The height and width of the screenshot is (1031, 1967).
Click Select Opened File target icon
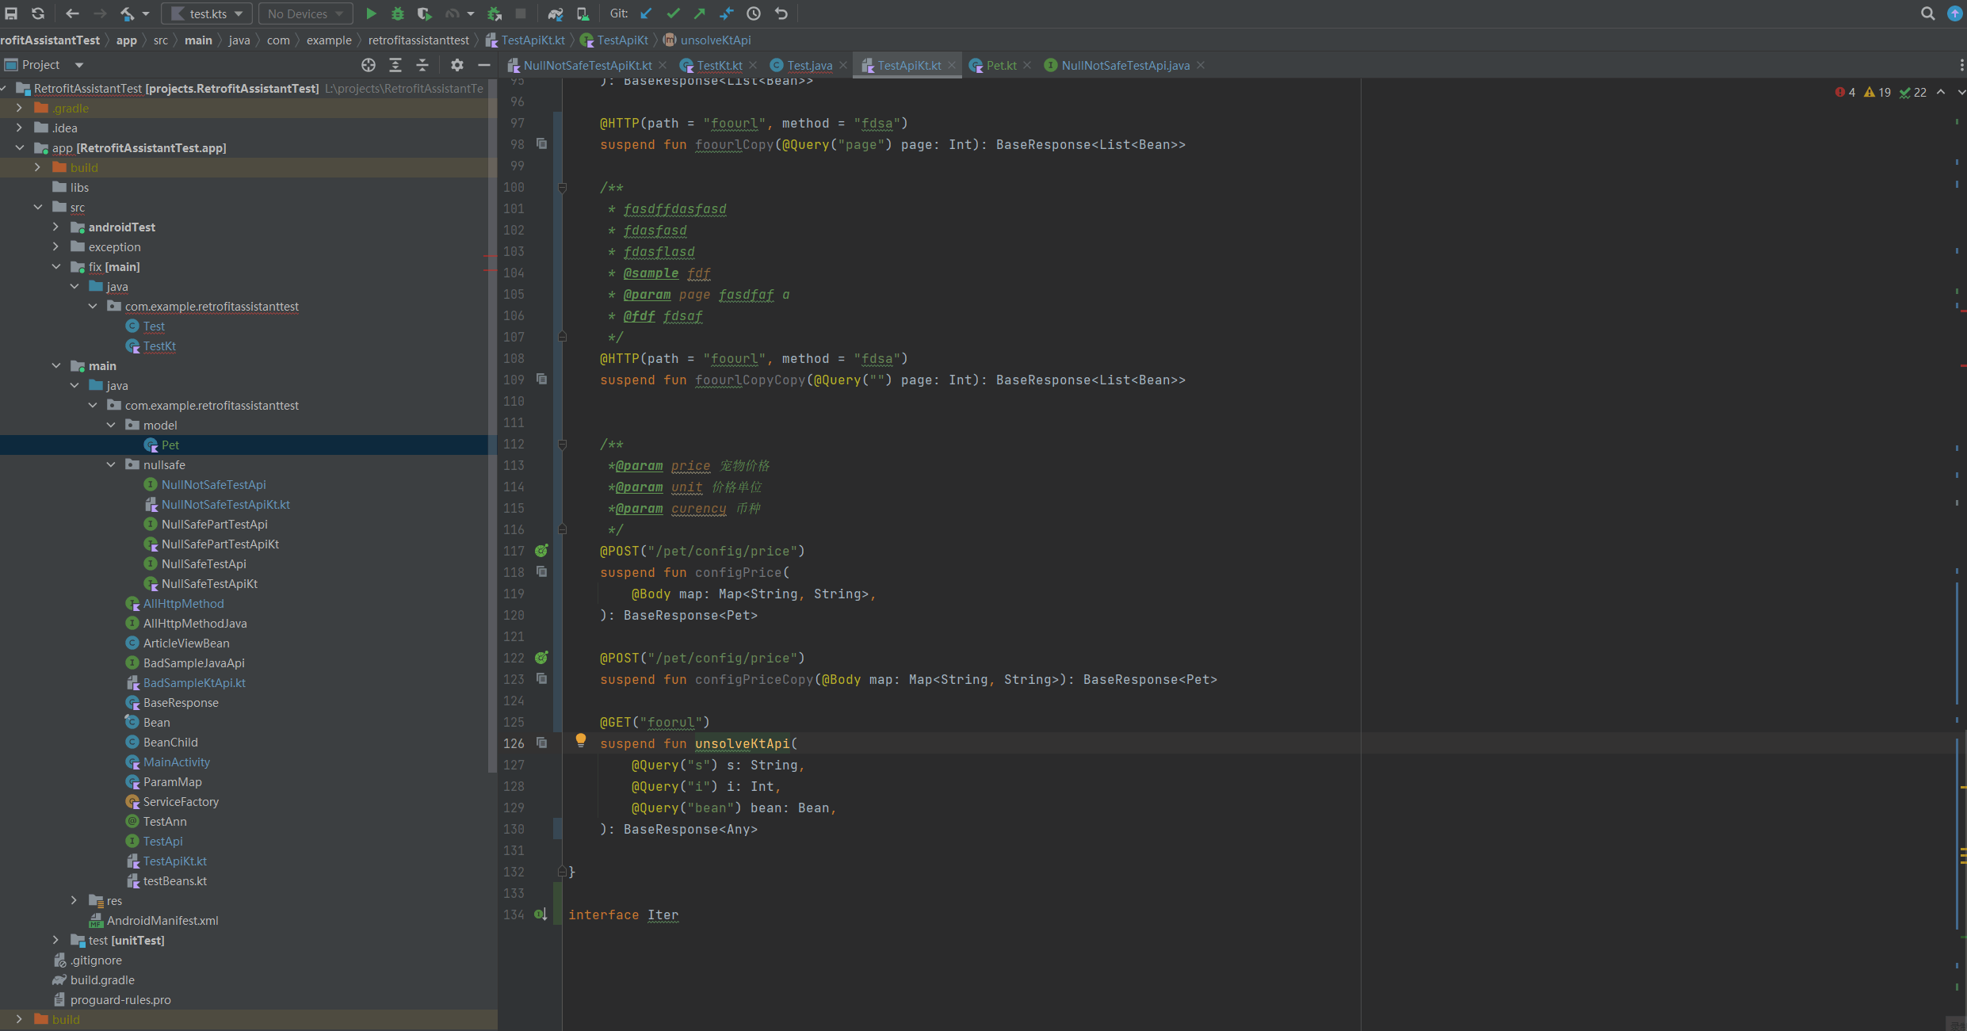(369, 65)
